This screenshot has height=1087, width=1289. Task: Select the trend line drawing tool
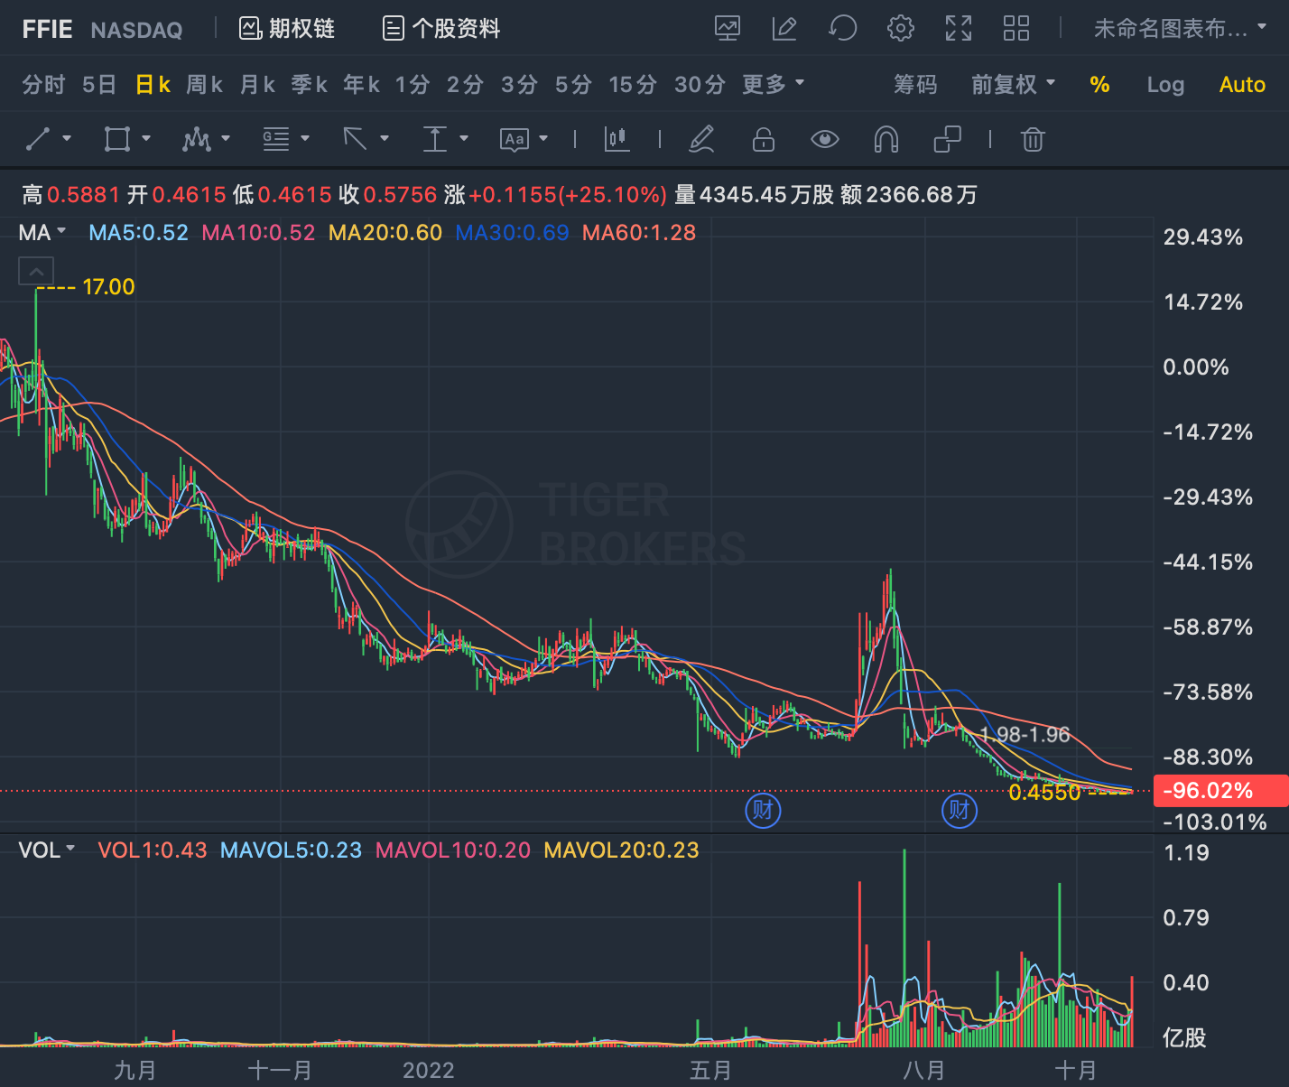pos(38,139)
